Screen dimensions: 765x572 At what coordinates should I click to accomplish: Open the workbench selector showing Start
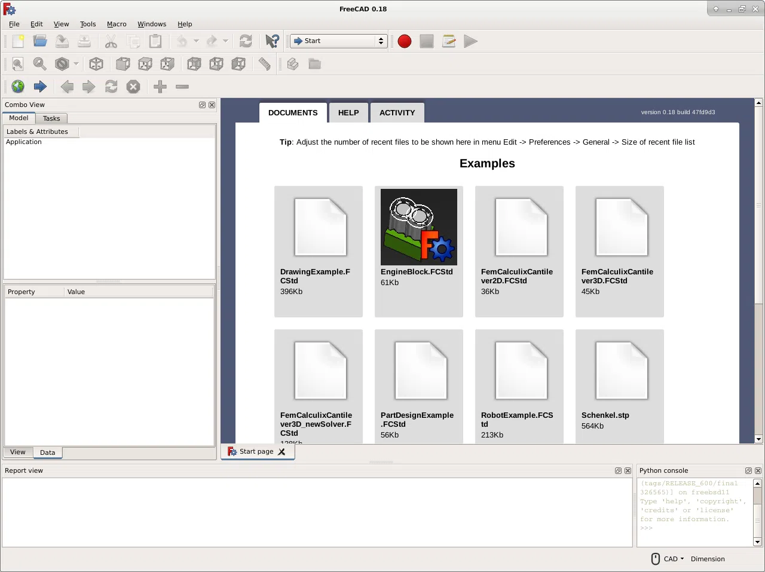pyautogui.click(x=338, y=41)
